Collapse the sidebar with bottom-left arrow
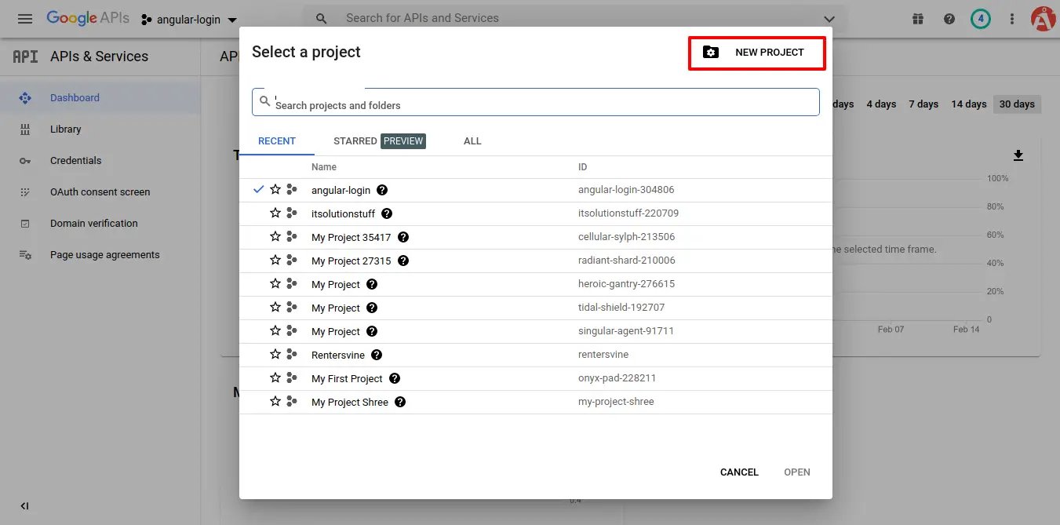The height and width of the screenshot is (525, 1060). (x=24, y=506)
